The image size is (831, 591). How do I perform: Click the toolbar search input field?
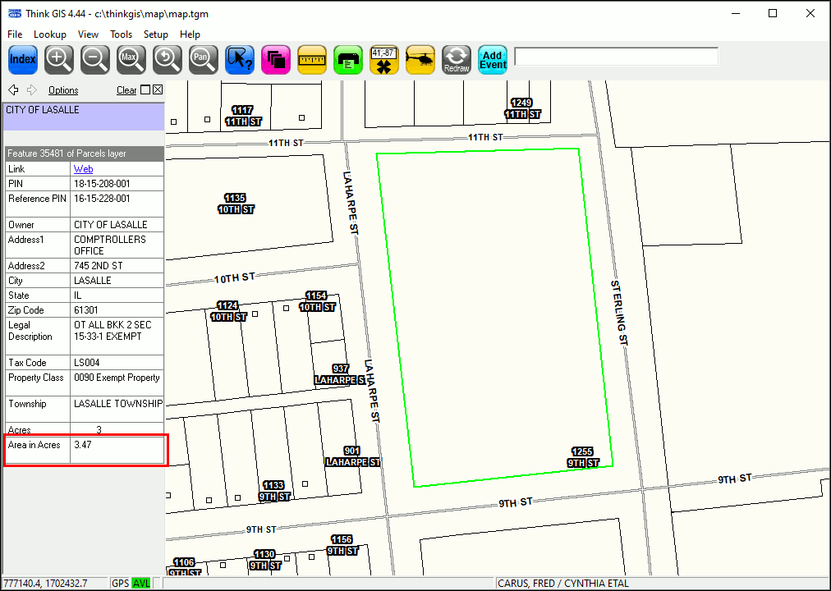click(x=616, y=57)
